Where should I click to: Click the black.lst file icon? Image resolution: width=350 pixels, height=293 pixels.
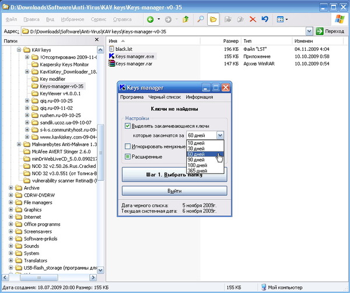[111, 49]
